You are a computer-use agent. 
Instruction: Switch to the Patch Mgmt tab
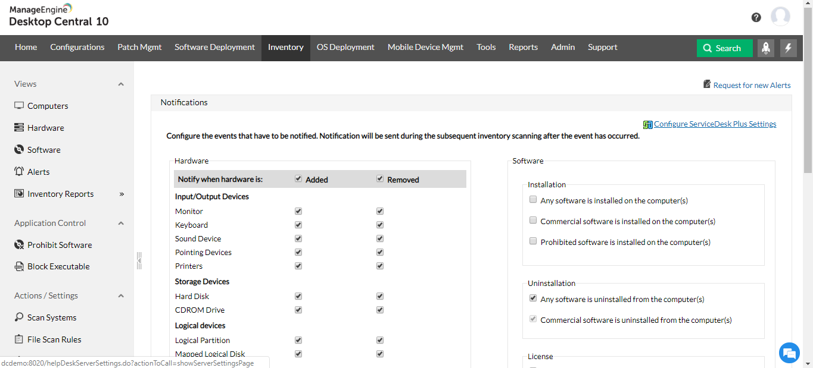click(139, 48)
